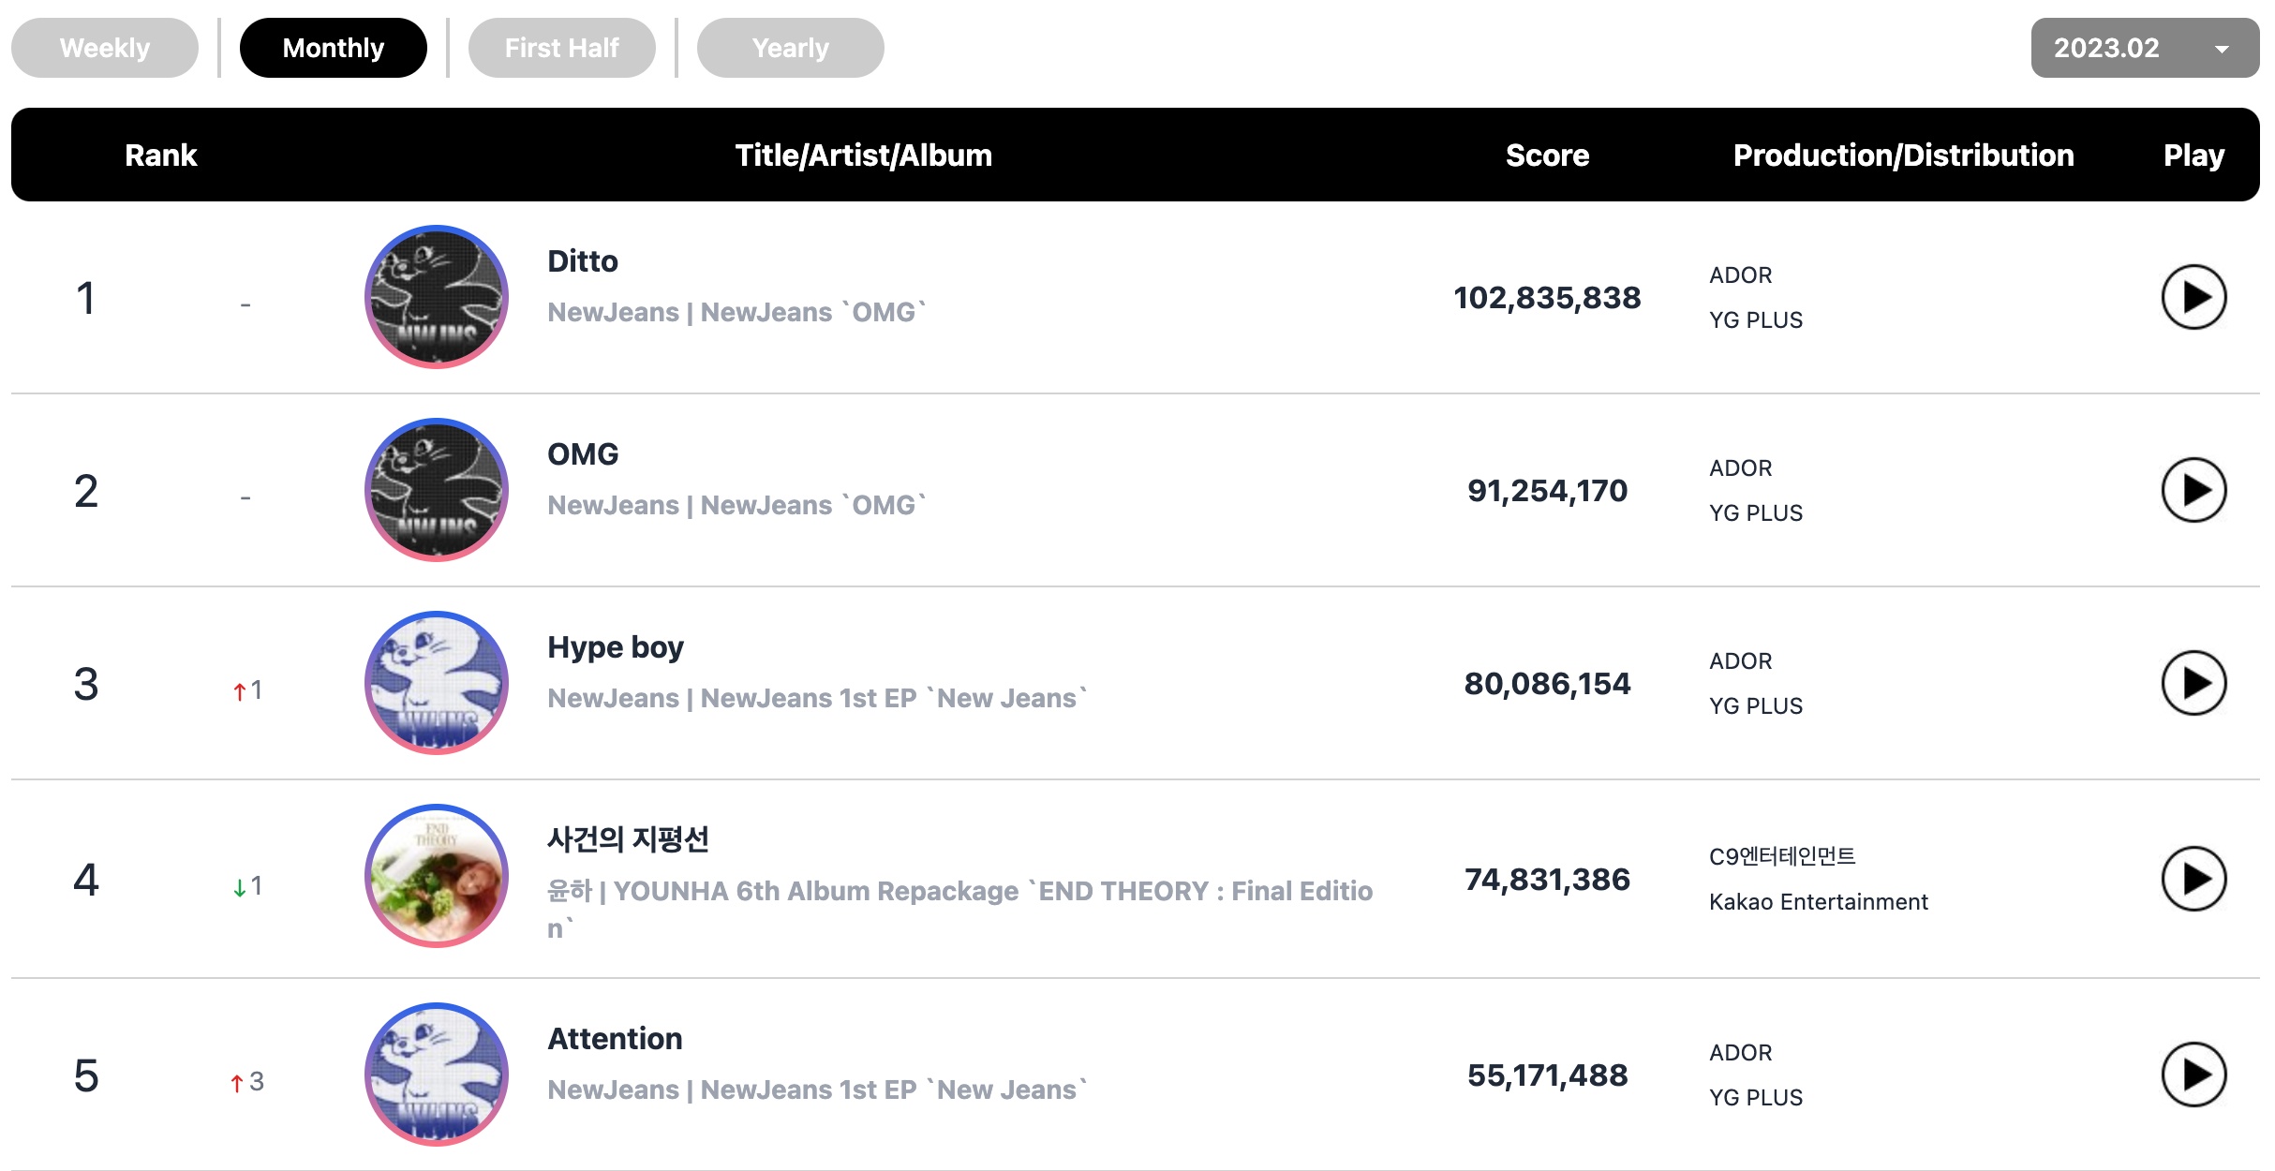Play 사건의 지평선 by 윤하
Screen dimensions: 2275x1171
(2193, 879)
